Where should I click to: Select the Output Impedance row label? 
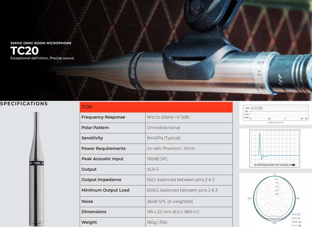pyautogui.click(x=101, y=180)
